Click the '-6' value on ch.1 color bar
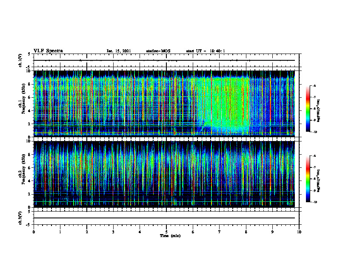 314,85
